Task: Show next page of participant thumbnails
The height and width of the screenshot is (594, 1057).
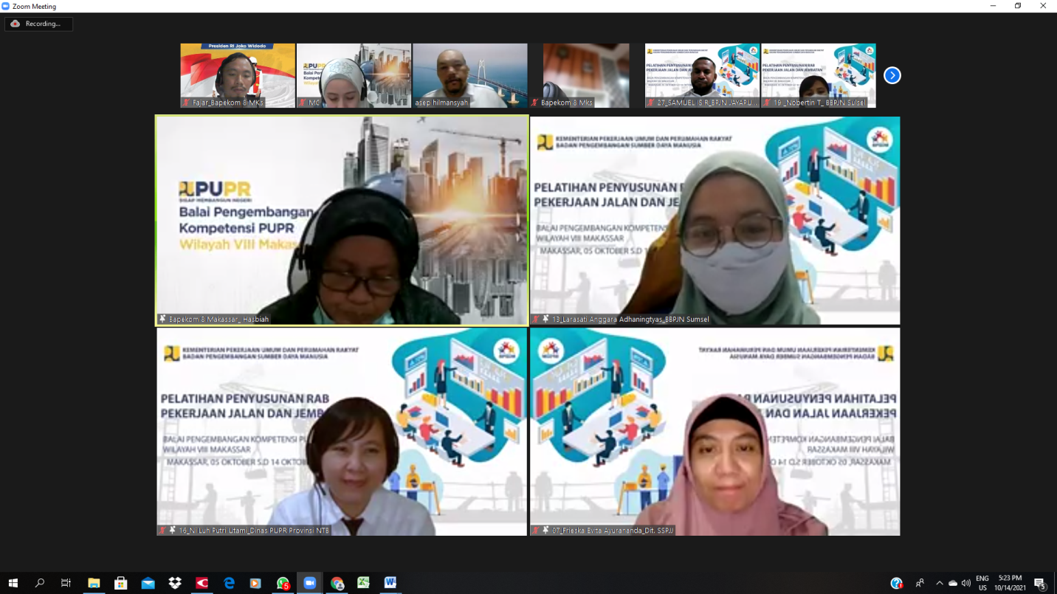Action: point(892,75)
